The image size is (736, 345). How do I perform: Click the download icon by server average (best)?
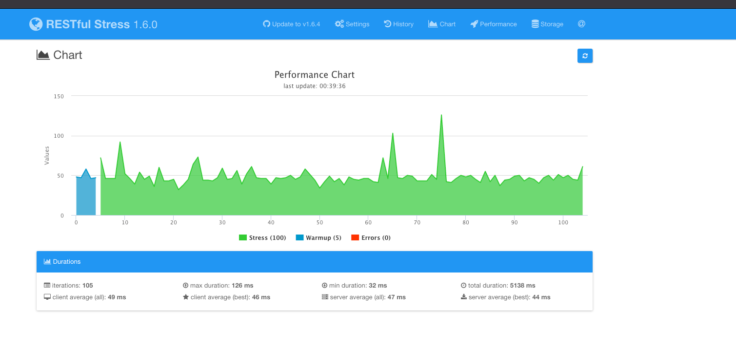tap(464, 297)
